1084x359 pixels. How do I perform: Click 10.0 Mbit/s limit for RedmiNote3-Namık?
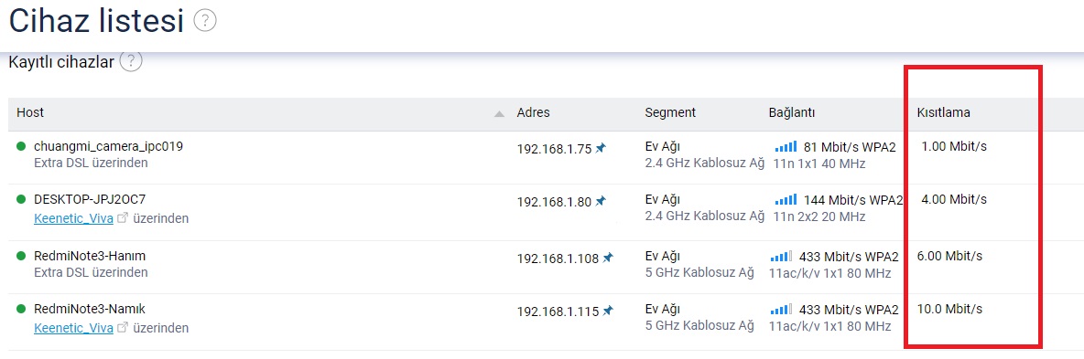tap(949, 309)
